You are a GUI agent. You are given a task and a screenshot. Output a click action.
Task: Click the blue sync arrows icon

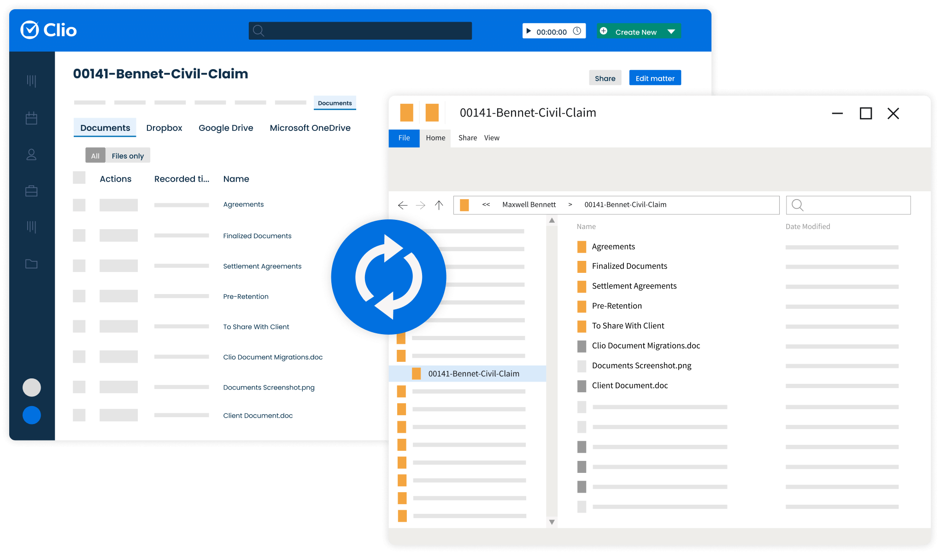(x=388, y=277)
